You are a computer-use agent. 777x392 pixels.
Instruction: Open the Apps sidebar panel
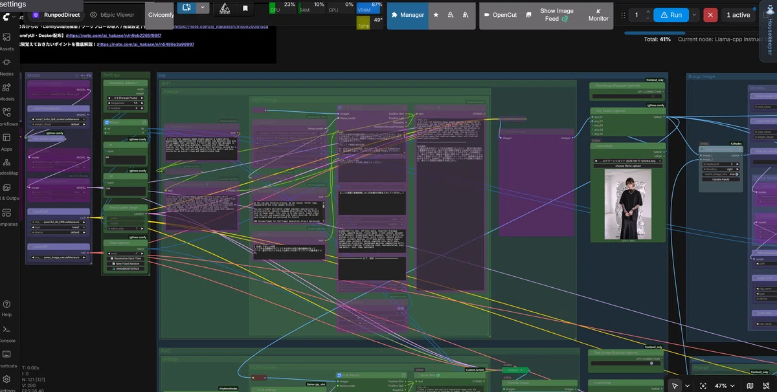coord(6,142)
